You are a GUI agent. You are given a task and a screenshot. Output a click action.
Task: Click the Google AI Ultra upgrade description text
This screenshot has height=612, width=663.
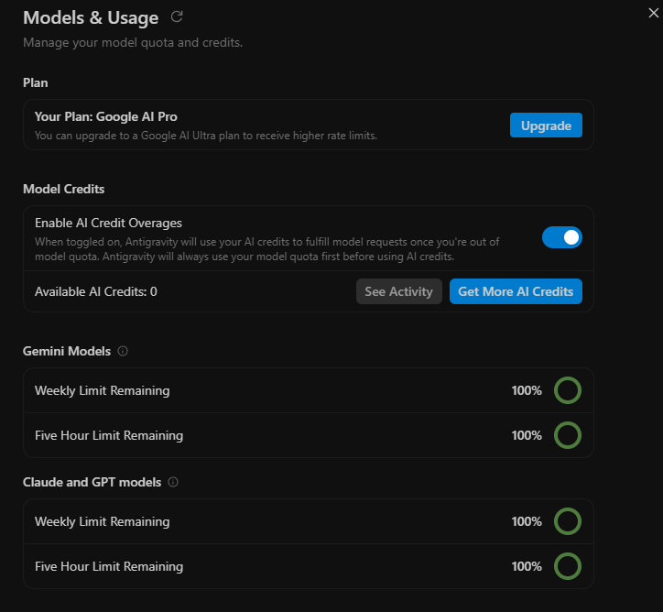[206, 136]
